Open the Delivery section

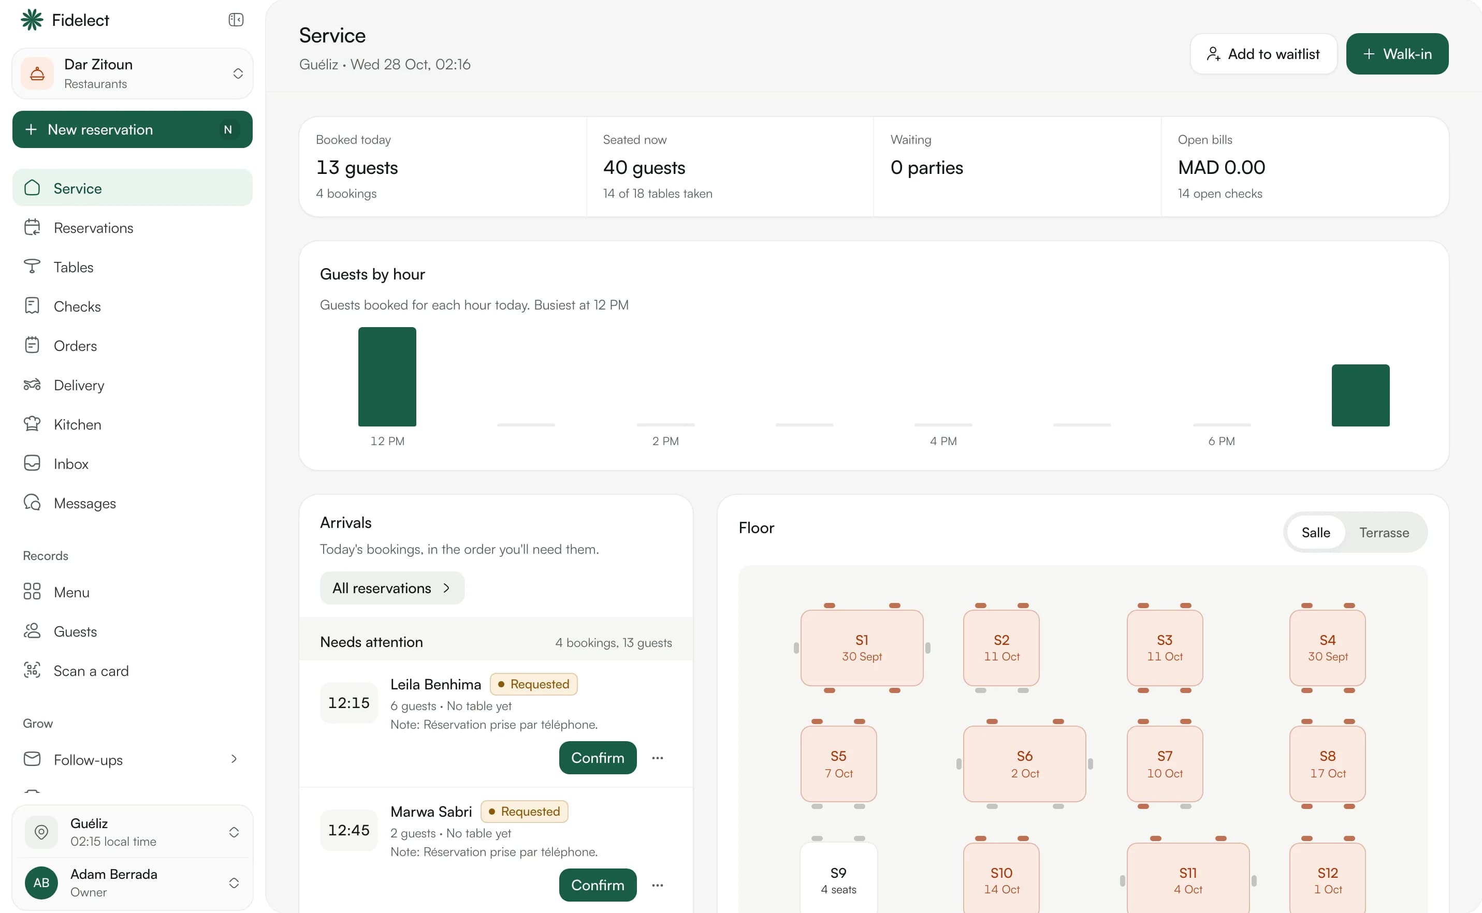pyautogui.click(x=133, y=385)
